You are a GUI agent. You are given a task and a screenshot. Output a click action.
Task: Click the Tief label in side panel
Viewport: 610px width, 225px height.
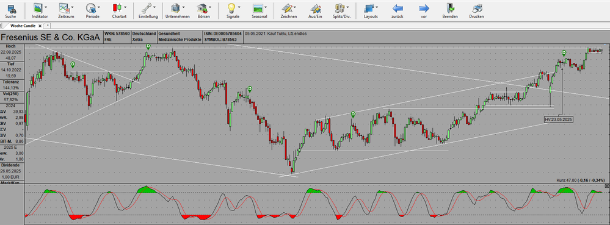(10, 63)
